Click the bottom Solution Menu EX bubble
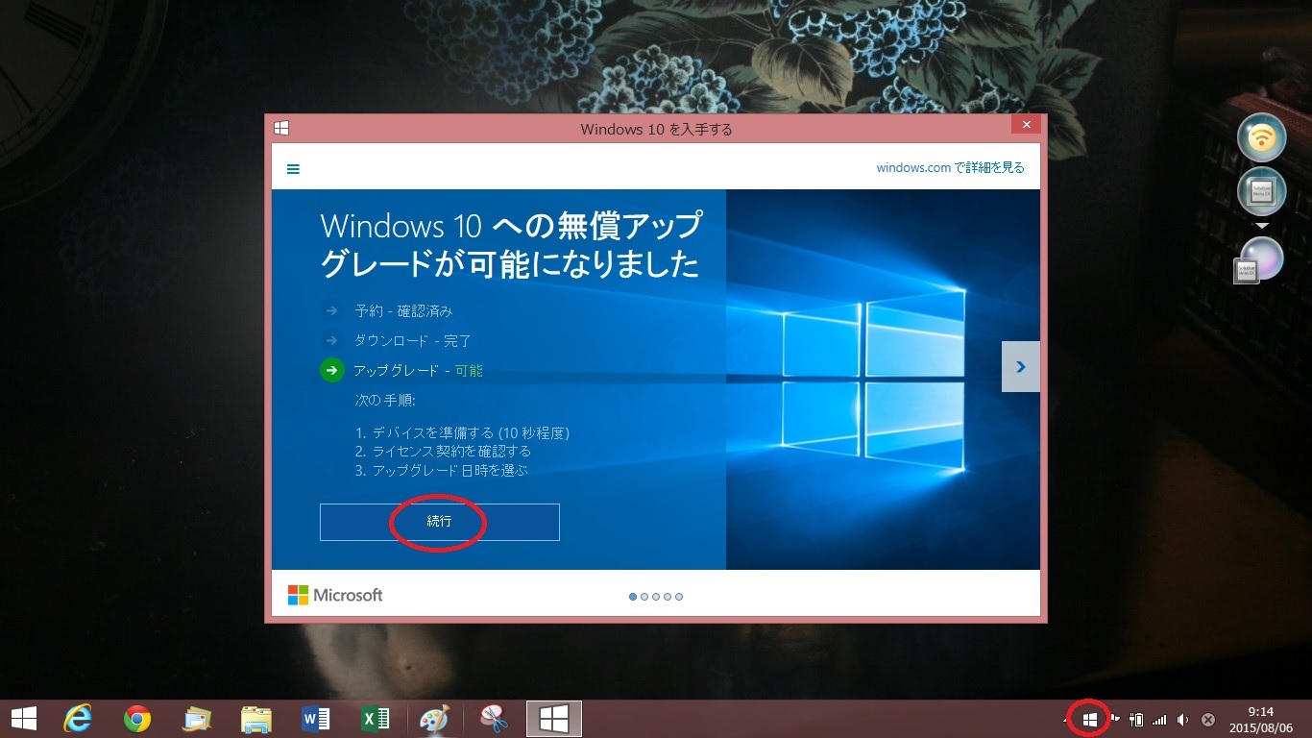The height and width of the screenshot is (738, 1312). [x=1259, y=260]
